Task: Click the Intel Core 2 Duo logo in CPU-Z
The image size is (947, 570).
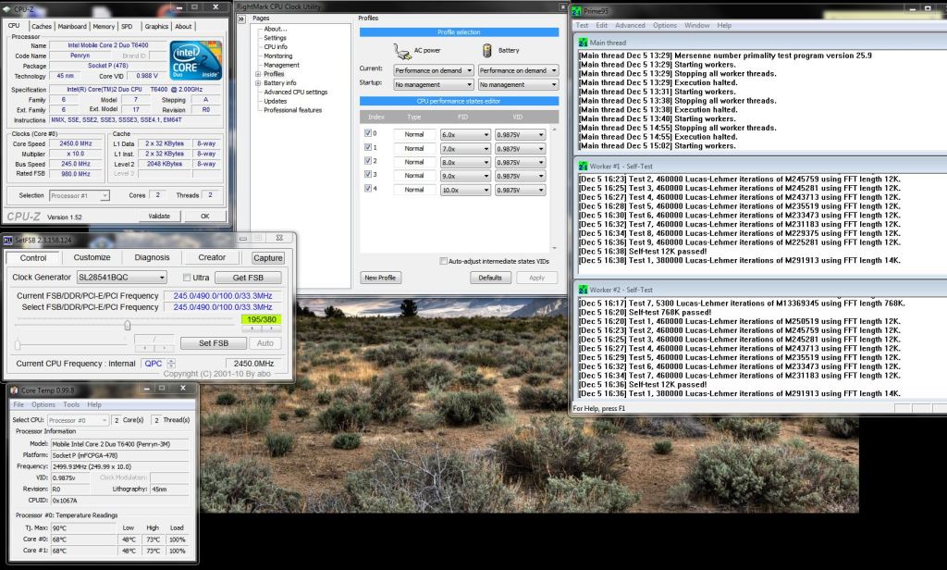Action: 196,60
